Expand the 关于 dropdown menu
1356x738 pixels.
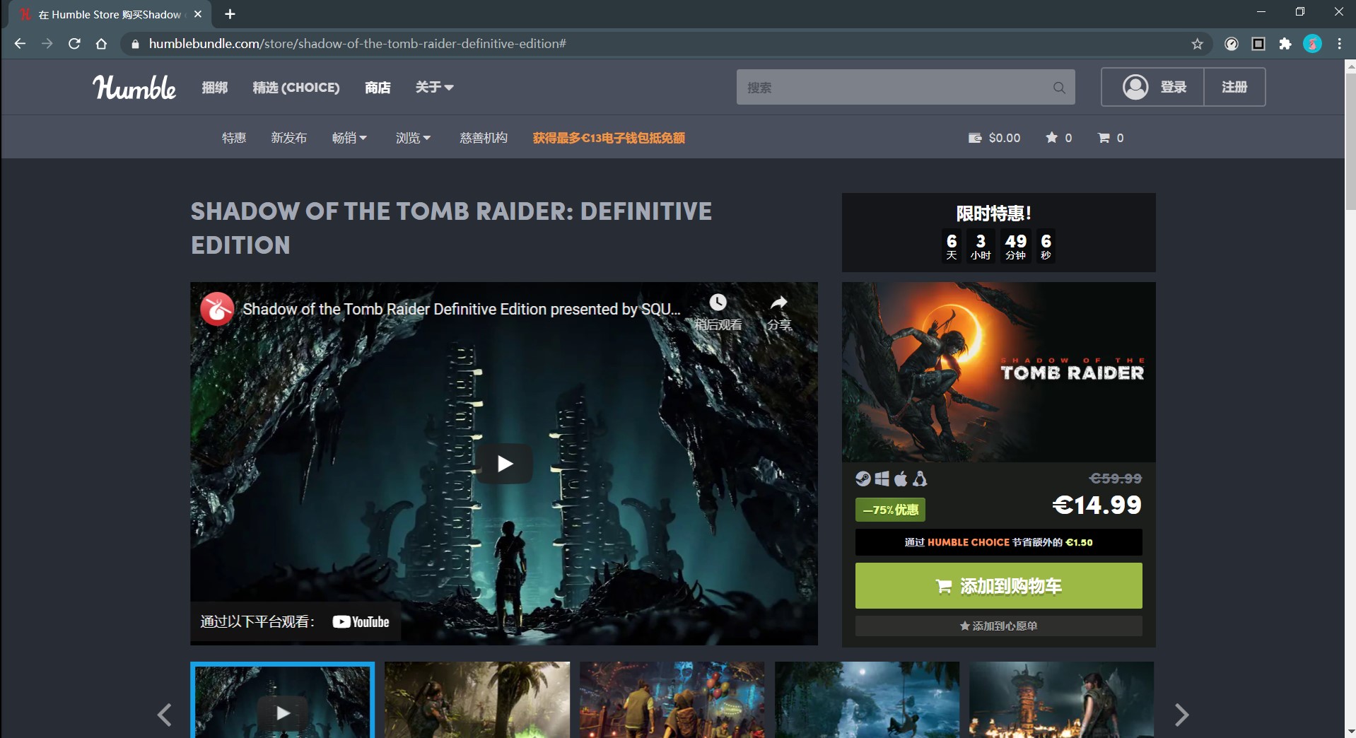click(434, 87)
